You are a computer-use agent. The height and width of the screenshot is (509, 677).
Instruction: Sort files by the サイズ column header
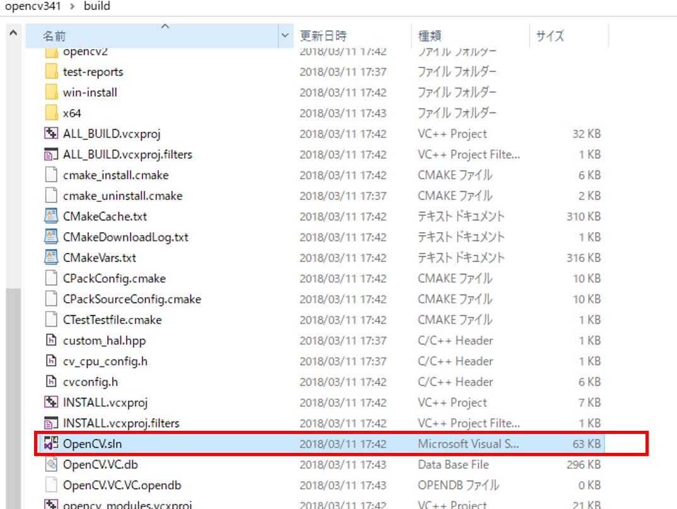point(550,36)
